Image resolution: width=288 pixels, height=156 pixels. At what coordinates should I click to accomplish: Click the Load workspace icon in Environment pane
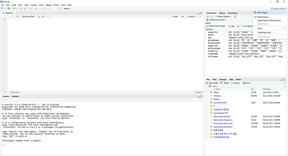pos(208,16)
